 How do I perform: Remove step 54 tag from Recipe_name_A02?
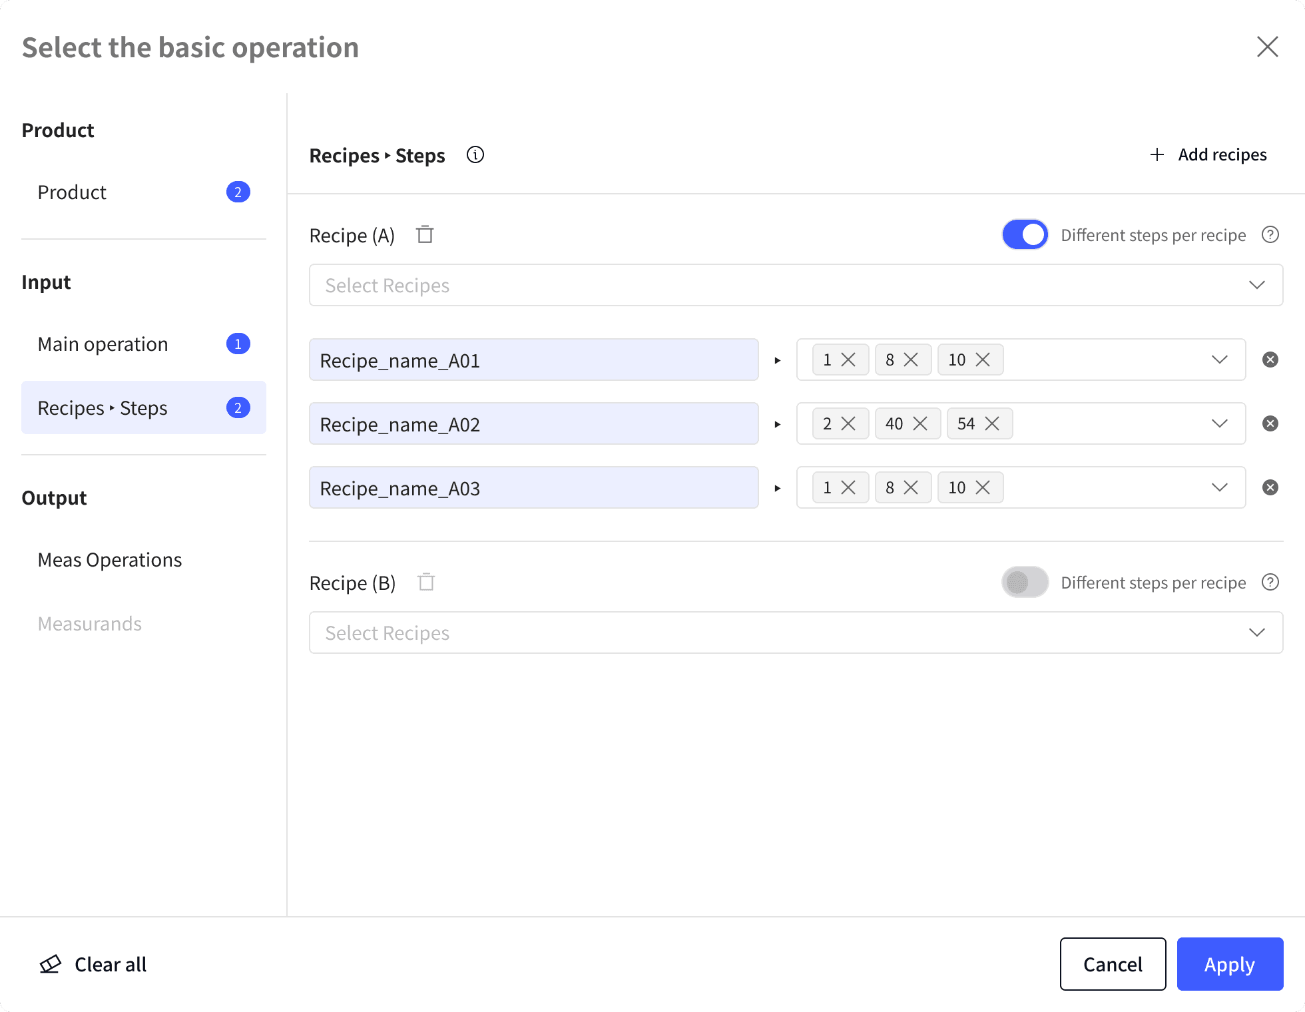[992, 424]
